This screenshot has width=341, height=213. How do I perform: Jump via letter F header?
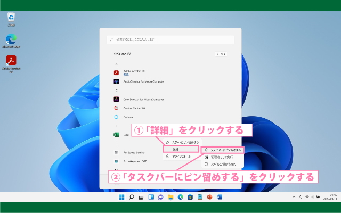[116, 144]
